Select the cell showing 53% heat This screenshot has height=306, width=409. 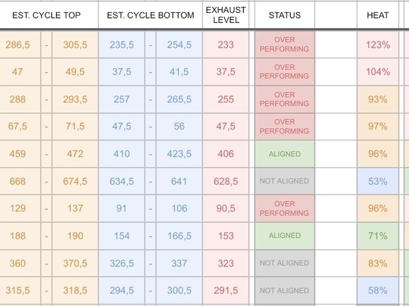pyautogui.click(x=378, y=181)
